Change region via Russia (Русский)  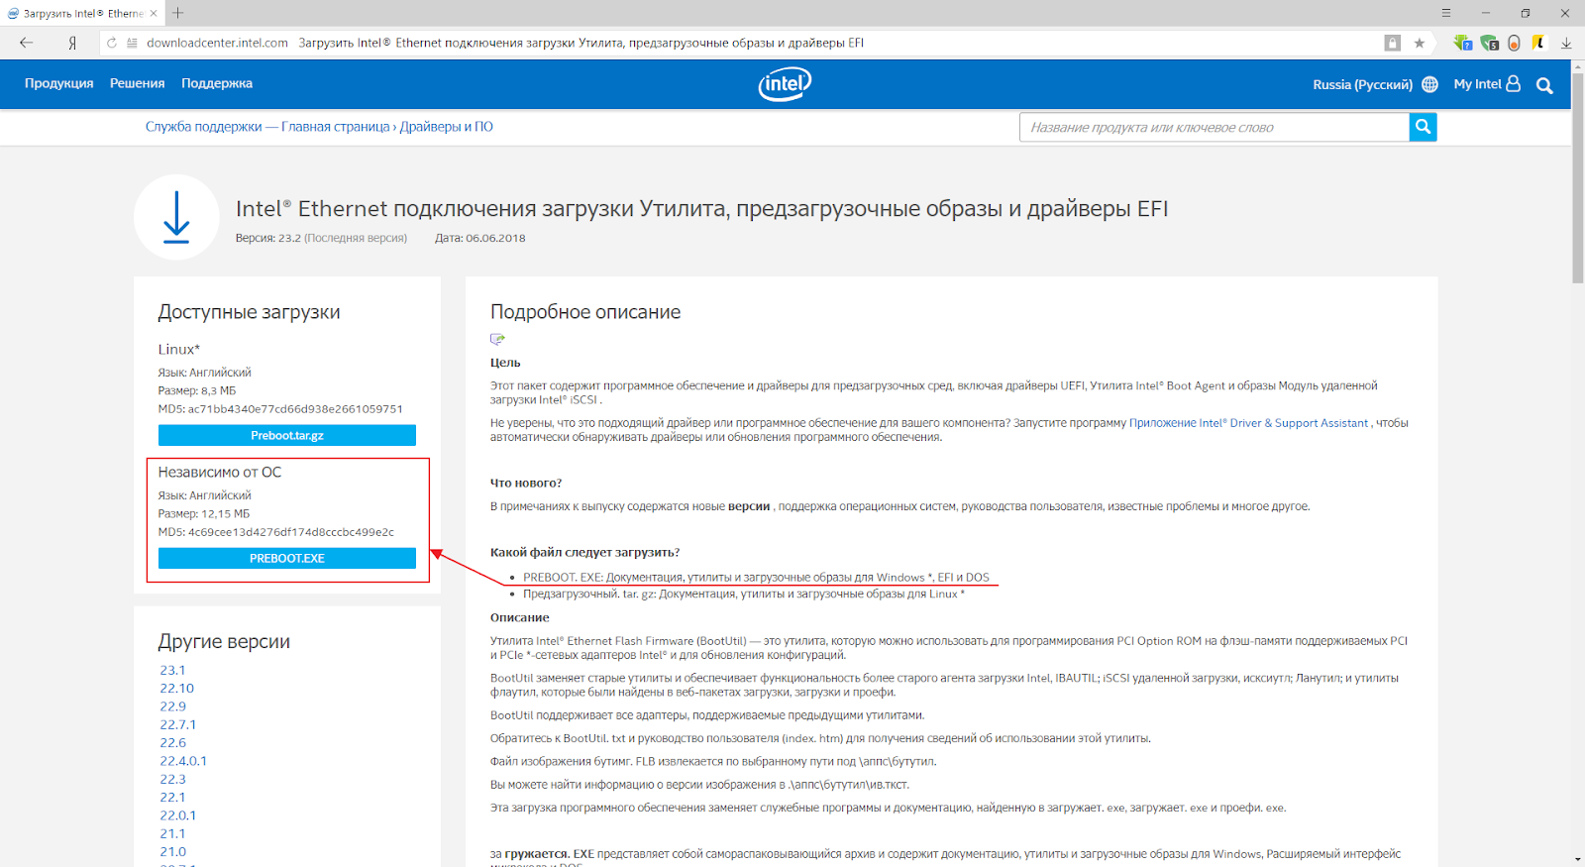tap(1363, 84)
